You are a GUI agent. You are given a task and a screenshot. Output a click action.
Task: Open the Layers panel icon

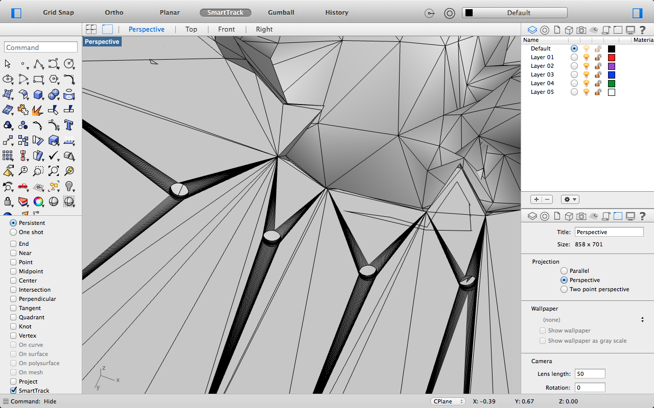[x=532, y=30]
